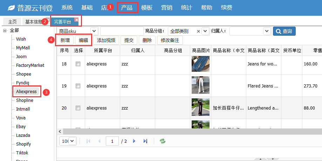Select Vova in the platform tree
This screenshot has width=322, height=161.
(21, 118)
